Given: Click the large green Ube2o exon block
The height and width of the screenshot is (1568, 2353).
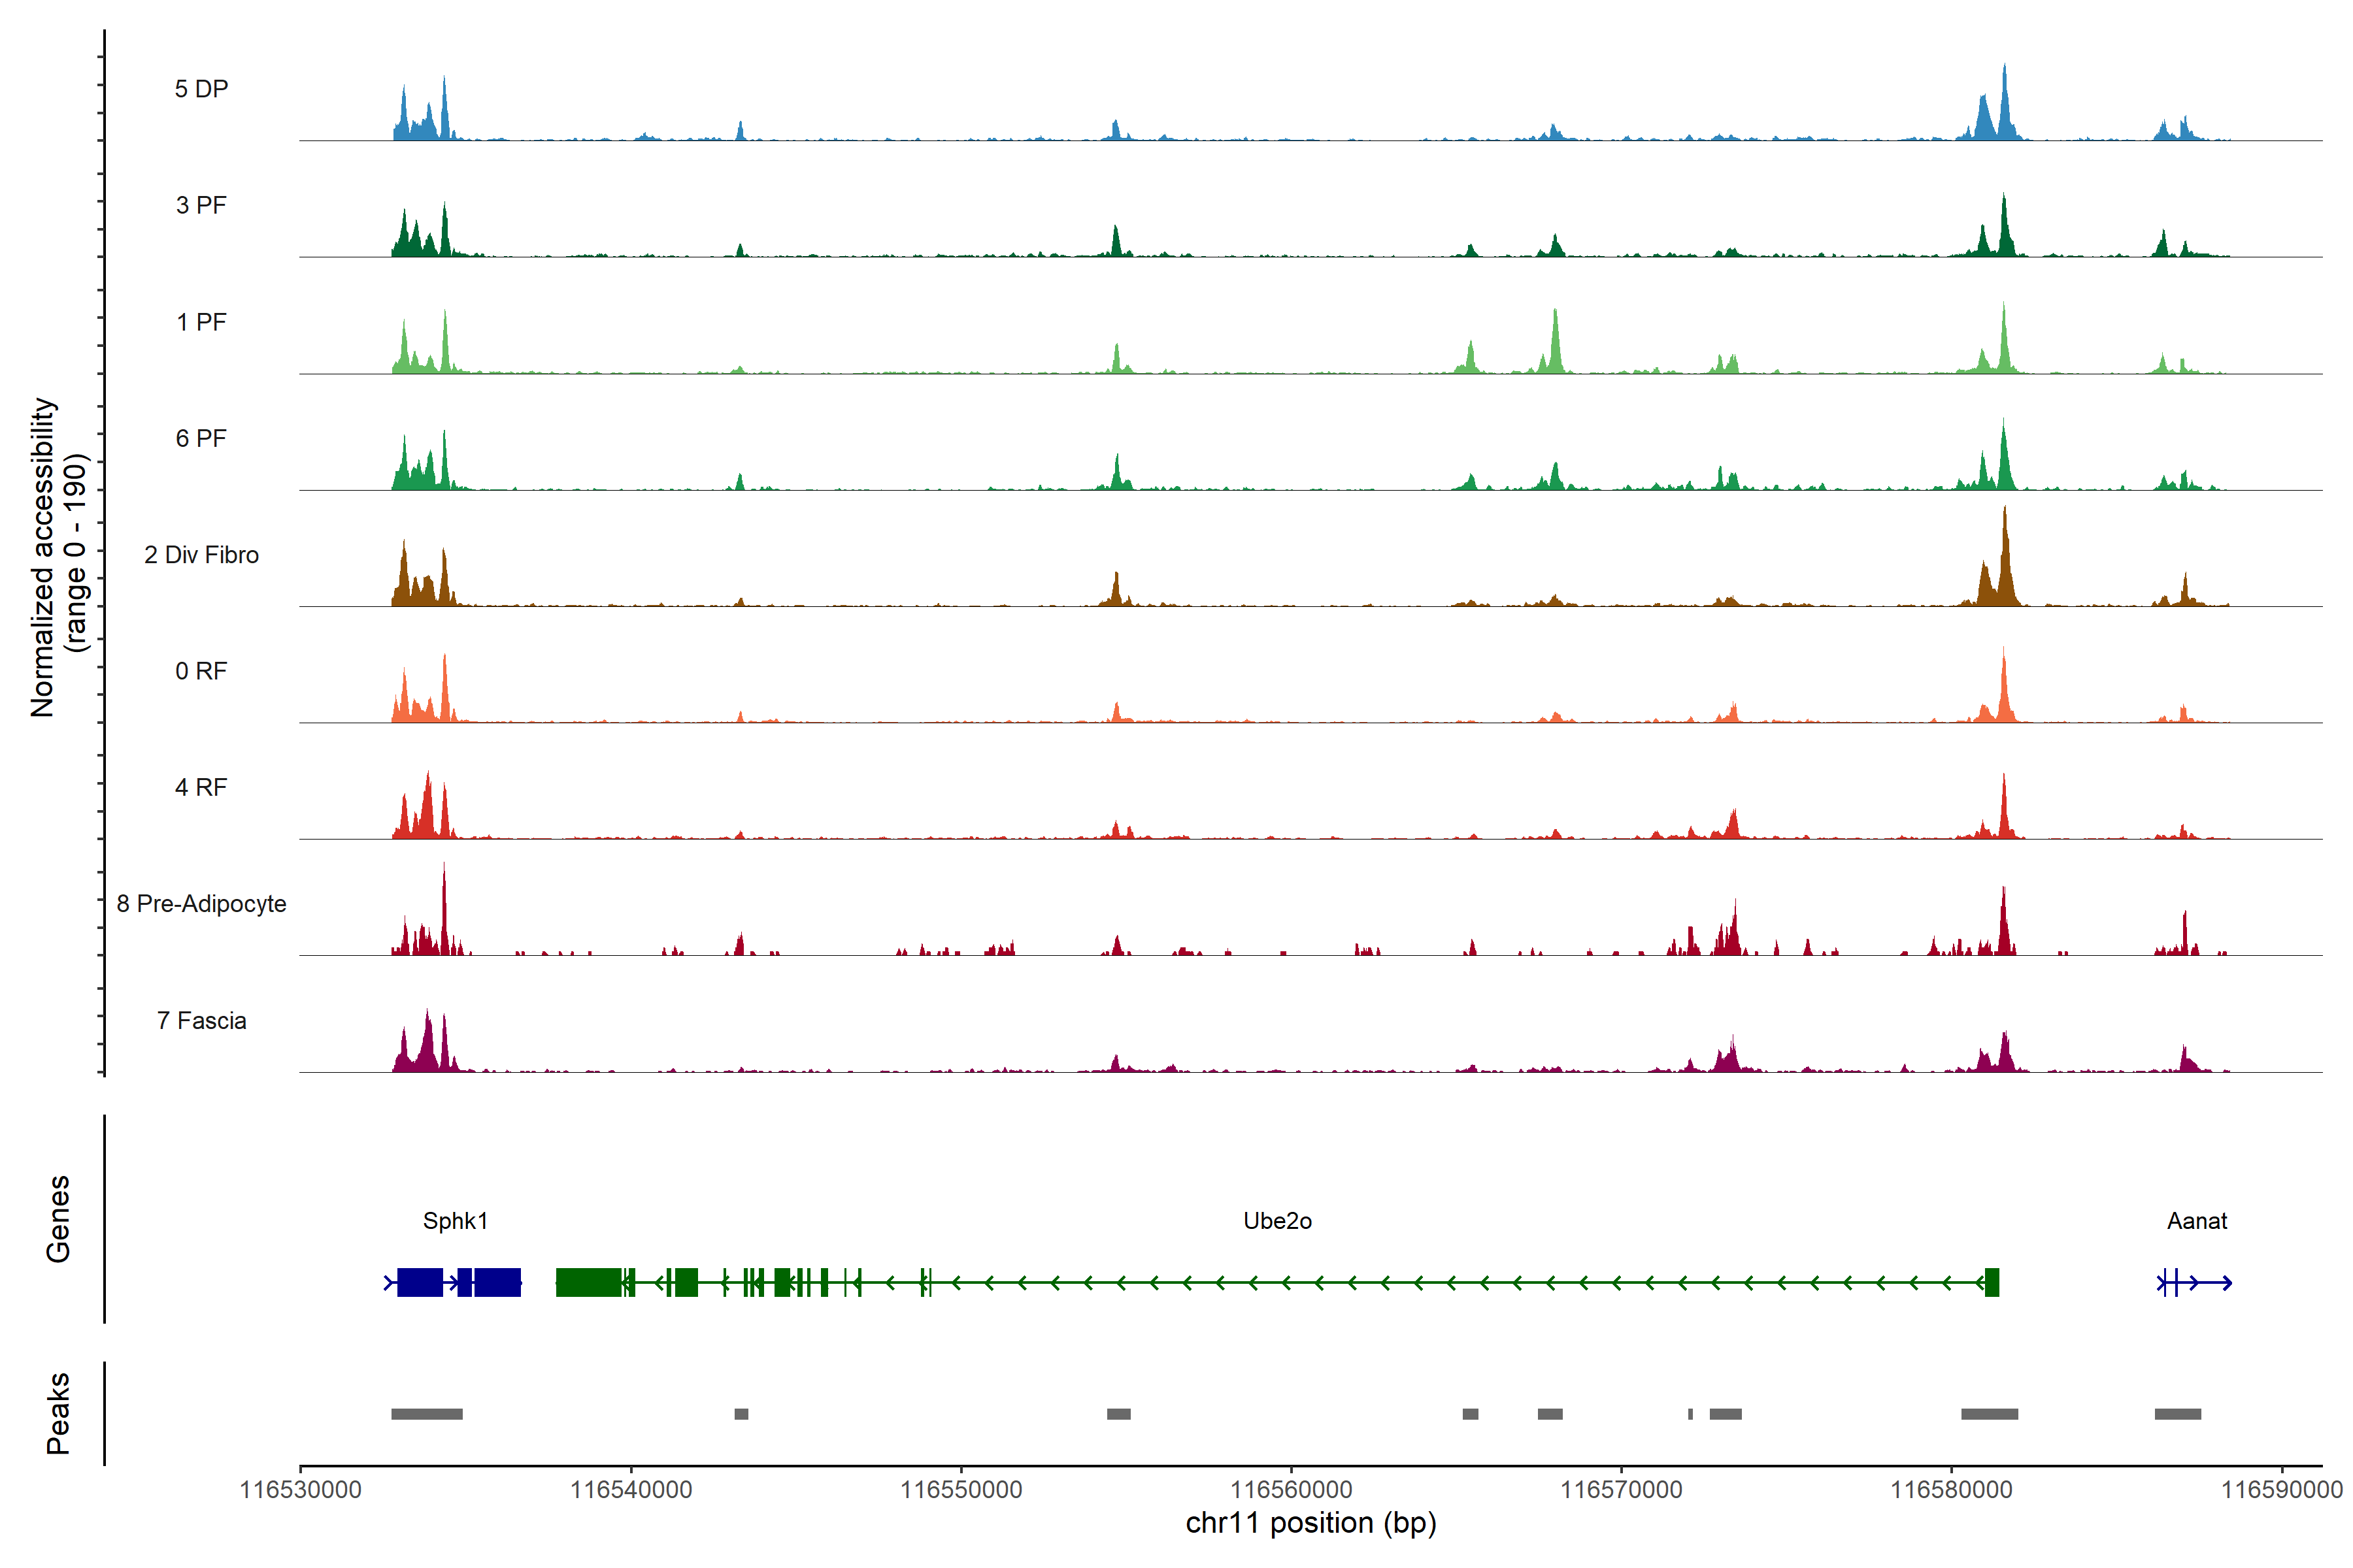Looking at the screenshot, I should coord(588,1282).
